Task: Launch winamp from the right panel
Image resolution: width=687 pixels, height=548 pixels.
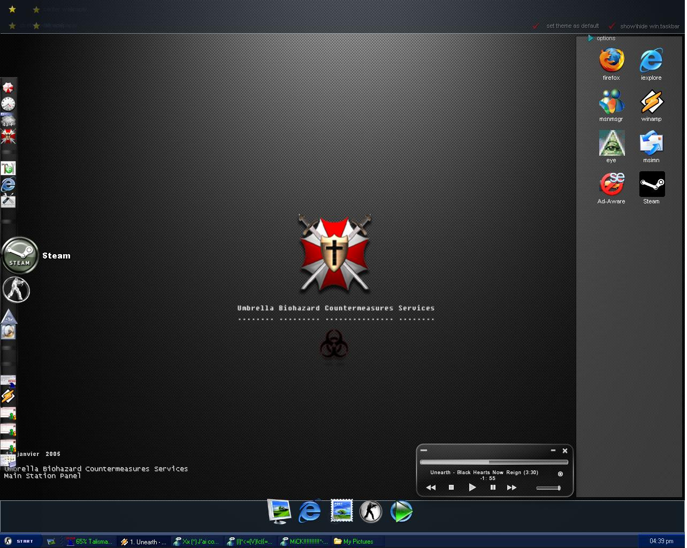Action: tap(651, 101)
